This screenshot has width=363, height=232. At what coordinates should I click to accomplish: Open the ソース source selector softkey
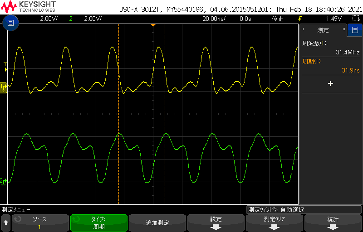[39, 222]
